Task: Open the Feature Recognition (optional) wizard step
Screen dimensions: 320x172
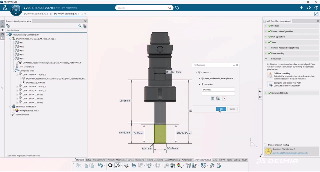Action: click(x=285, y=48)
